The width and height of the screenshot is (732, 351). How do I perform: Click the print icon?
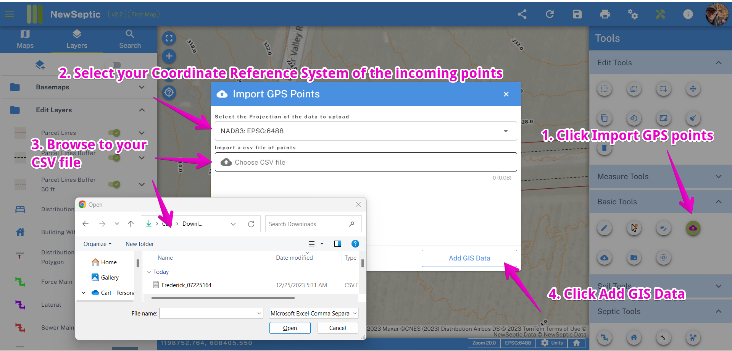point(605,14)
